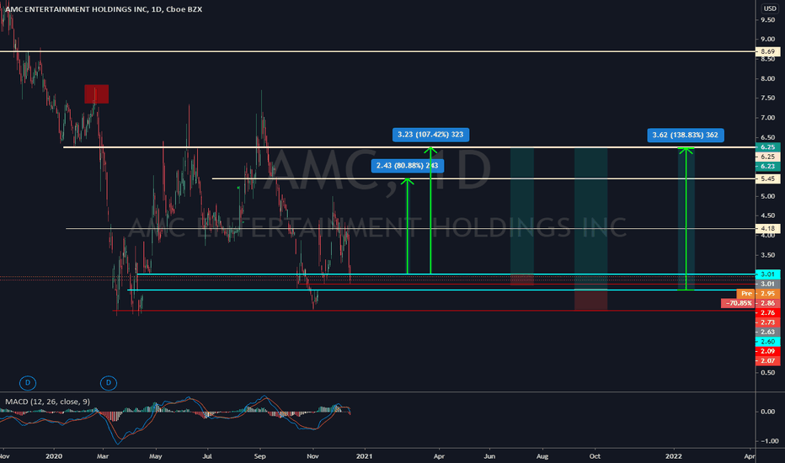Click the 6.23 price label
The image size is (785, 463).
click(767, 166)
